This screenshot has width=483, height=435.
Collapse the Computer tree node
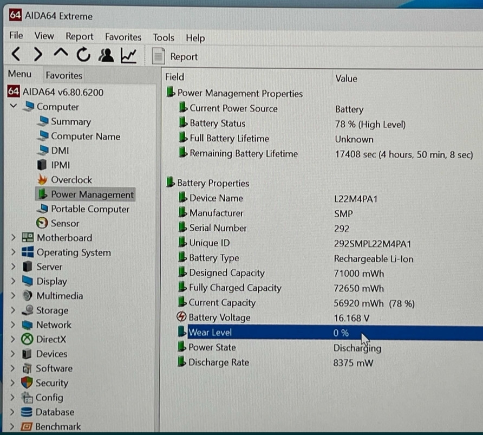14,107
